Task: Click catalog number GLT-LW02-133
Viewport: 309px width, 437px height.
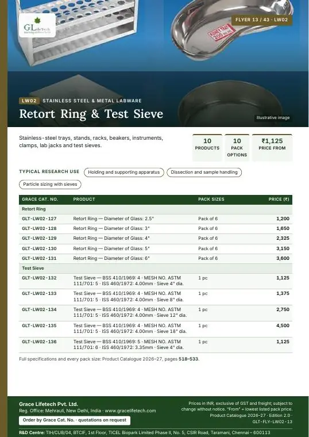Action: point(39,293)
